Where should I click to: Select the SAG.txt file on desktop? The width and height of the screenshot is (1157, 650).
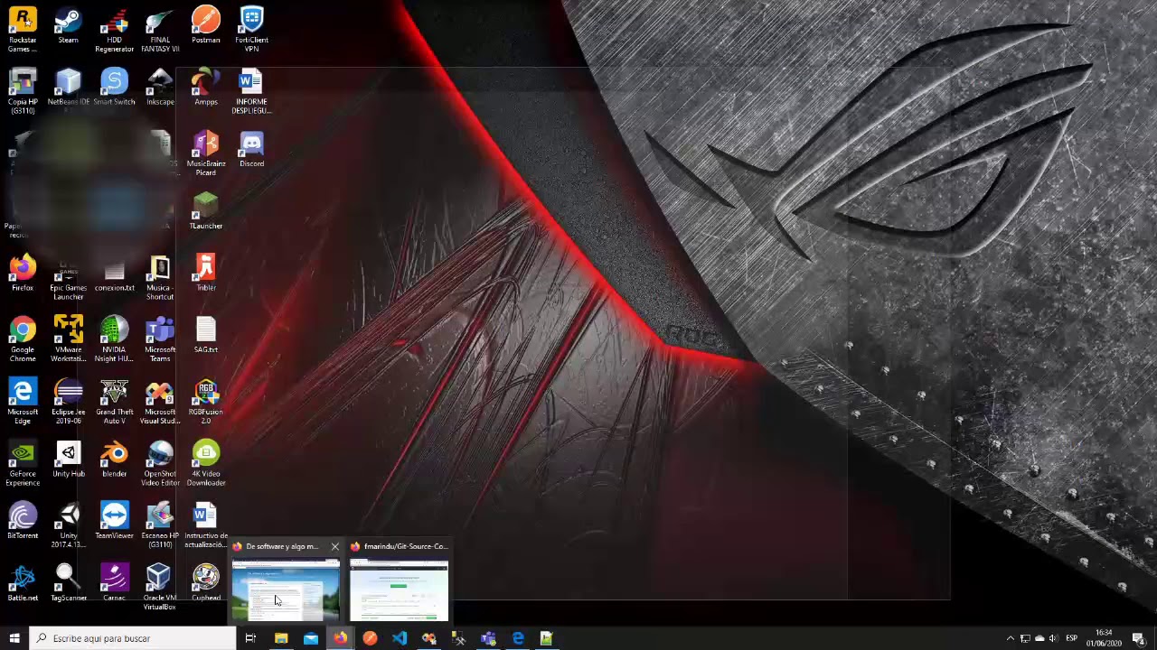point(205,335)
